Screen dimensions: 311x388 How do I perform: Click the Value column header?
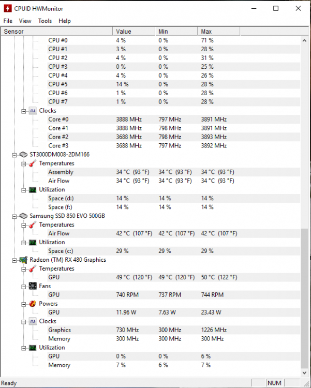point(134,32)
